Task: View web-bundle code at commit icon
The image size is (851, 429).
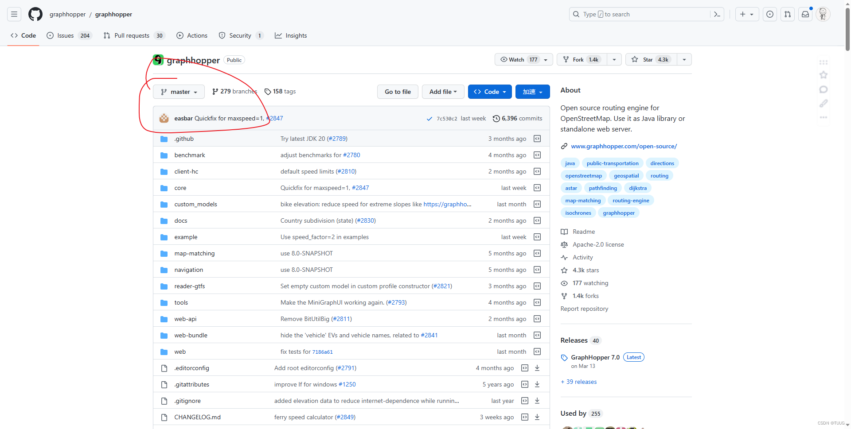Action: [x=537, y=335]
